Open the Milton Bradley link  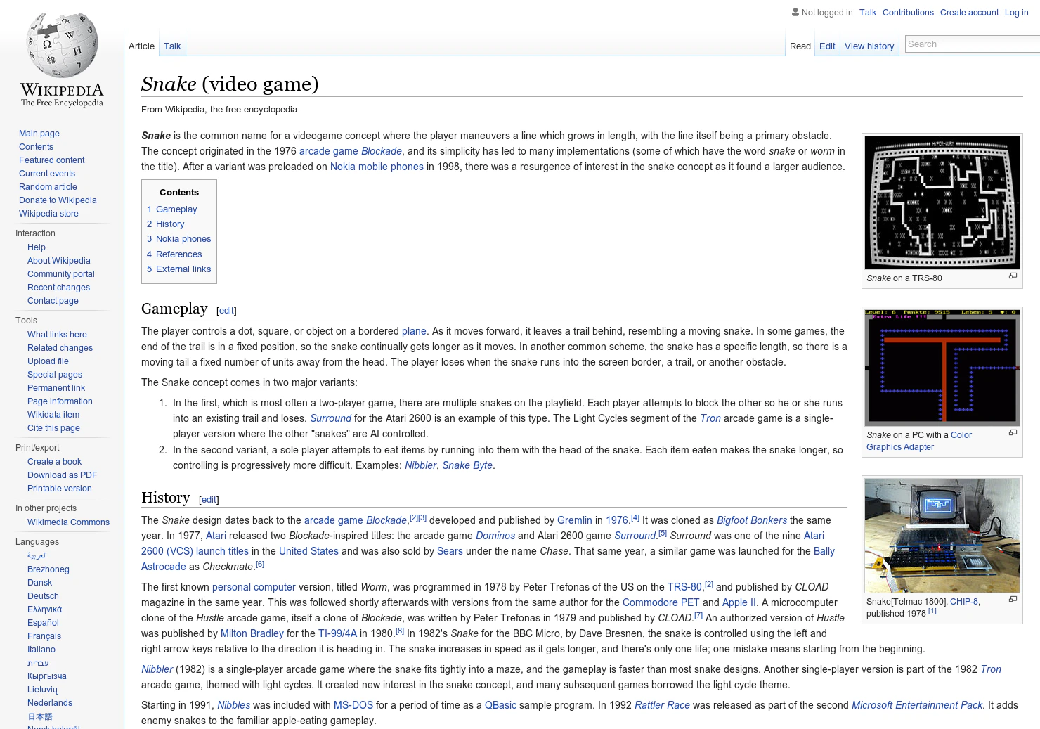click(x=252, y=633)
